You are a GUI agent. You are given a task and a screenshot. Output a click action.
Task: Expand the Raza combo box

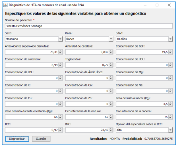111,39
